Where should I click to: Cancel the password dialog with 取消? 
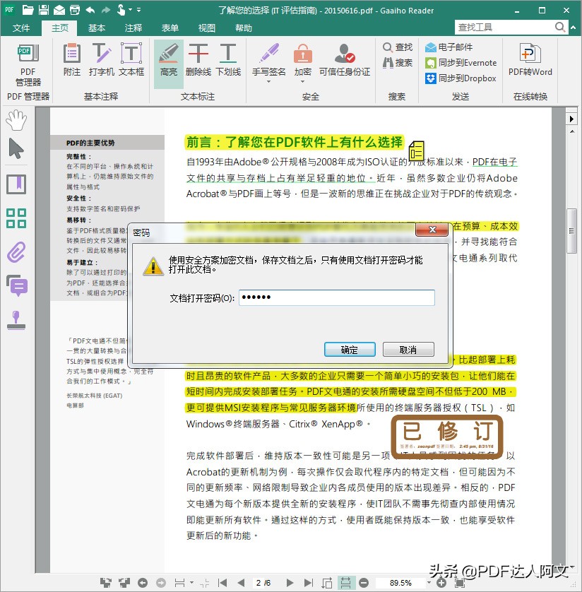408,350
